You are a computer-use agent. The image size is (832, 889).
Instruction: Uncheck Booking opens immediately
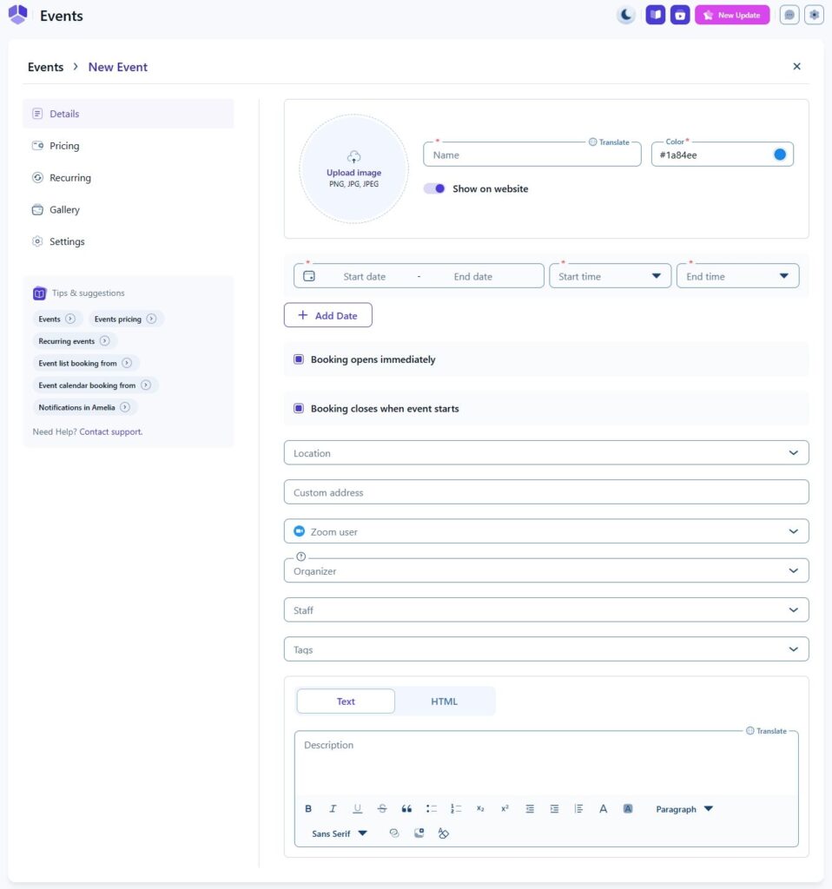[x=299, y=359]
